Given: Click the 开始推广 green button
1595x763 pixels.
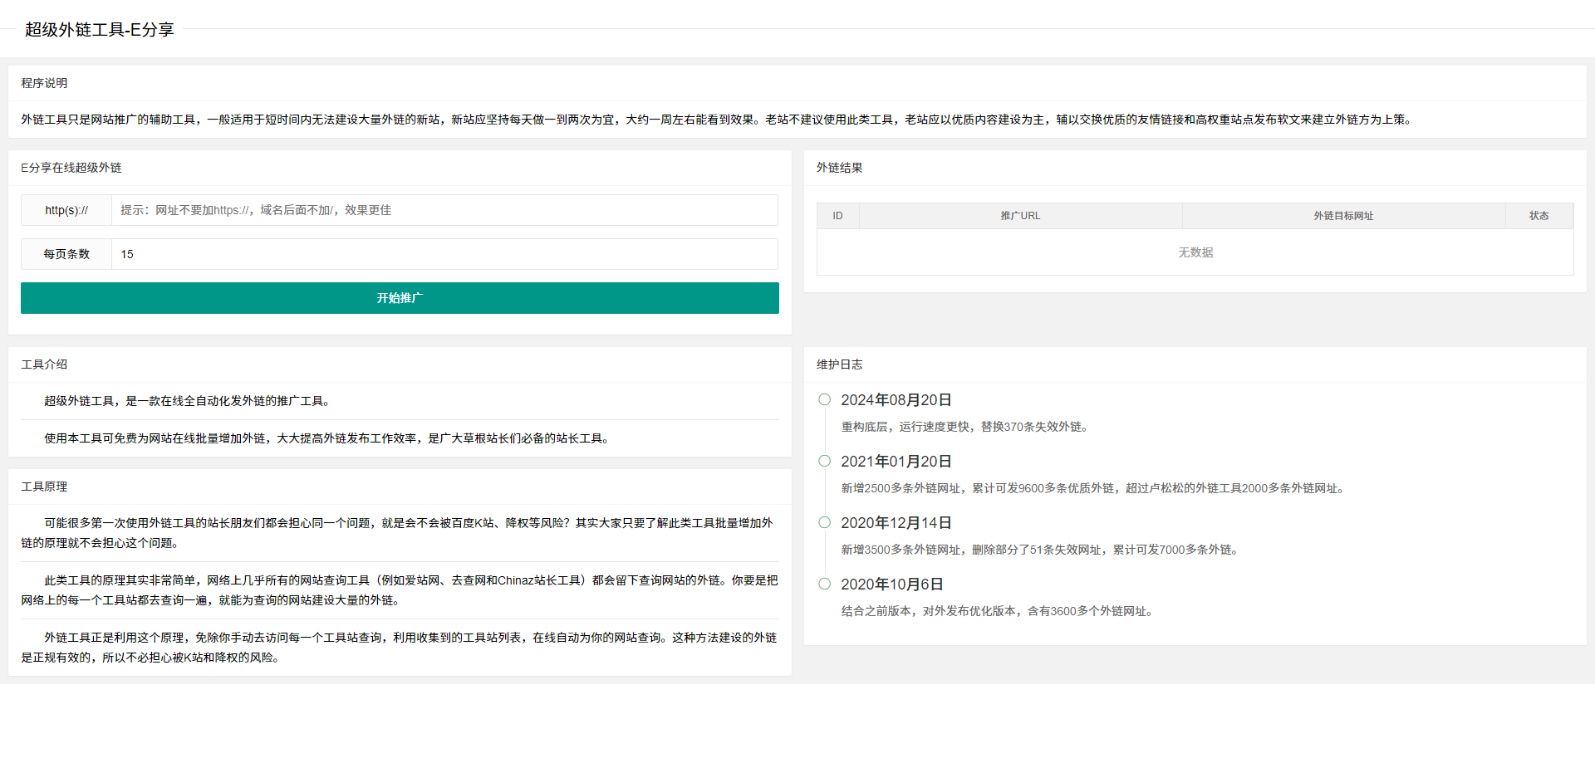Looking at the screenshot, I should point(400,298).
